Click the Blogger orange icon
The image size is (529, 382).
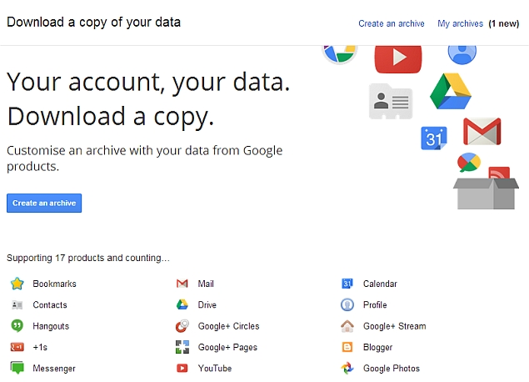(347, 347)
